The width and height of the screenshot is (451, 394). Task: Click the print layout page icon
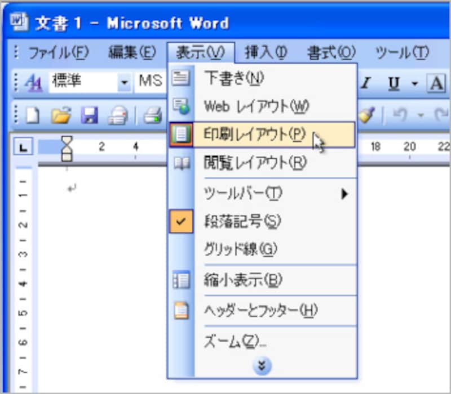coord(181,135)
